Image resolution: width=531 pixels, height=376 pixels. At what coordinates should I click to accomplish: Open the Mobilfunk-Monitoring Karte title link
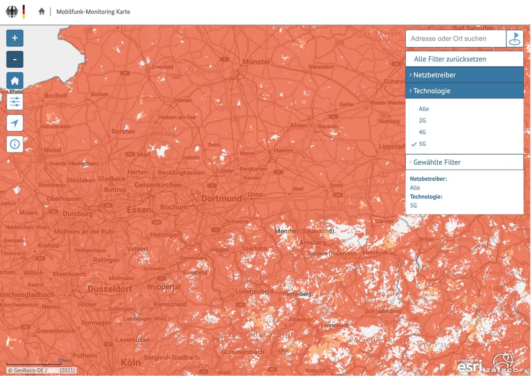[x=93, y=11]
